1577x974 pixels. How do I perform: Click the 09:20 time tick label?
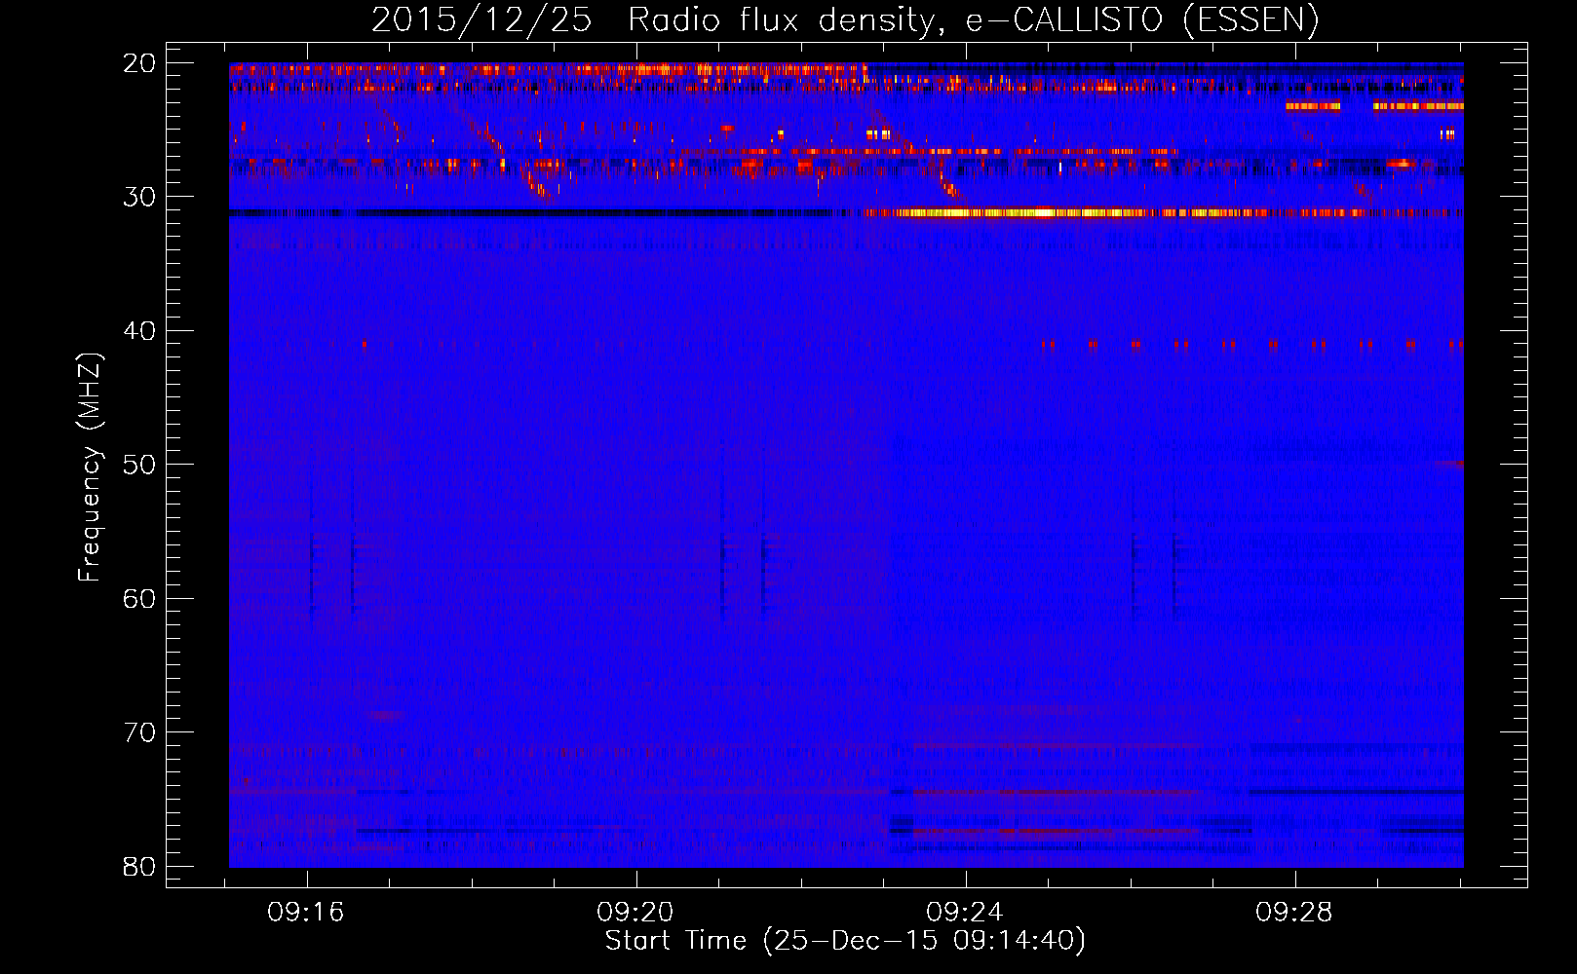tap(636, 913)
